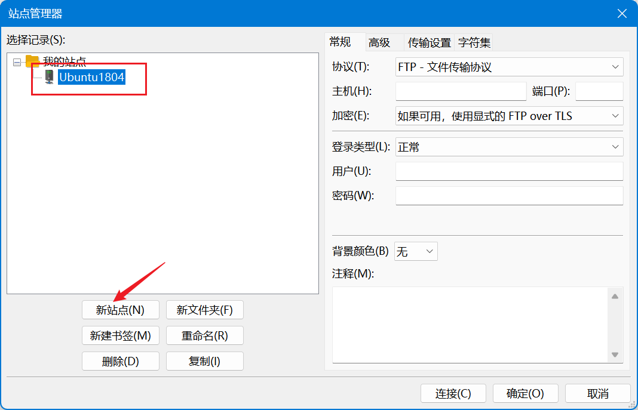This screenshot has height=410, width=638.
Task: Click the 端口 port input field
Action: point(599,91)
